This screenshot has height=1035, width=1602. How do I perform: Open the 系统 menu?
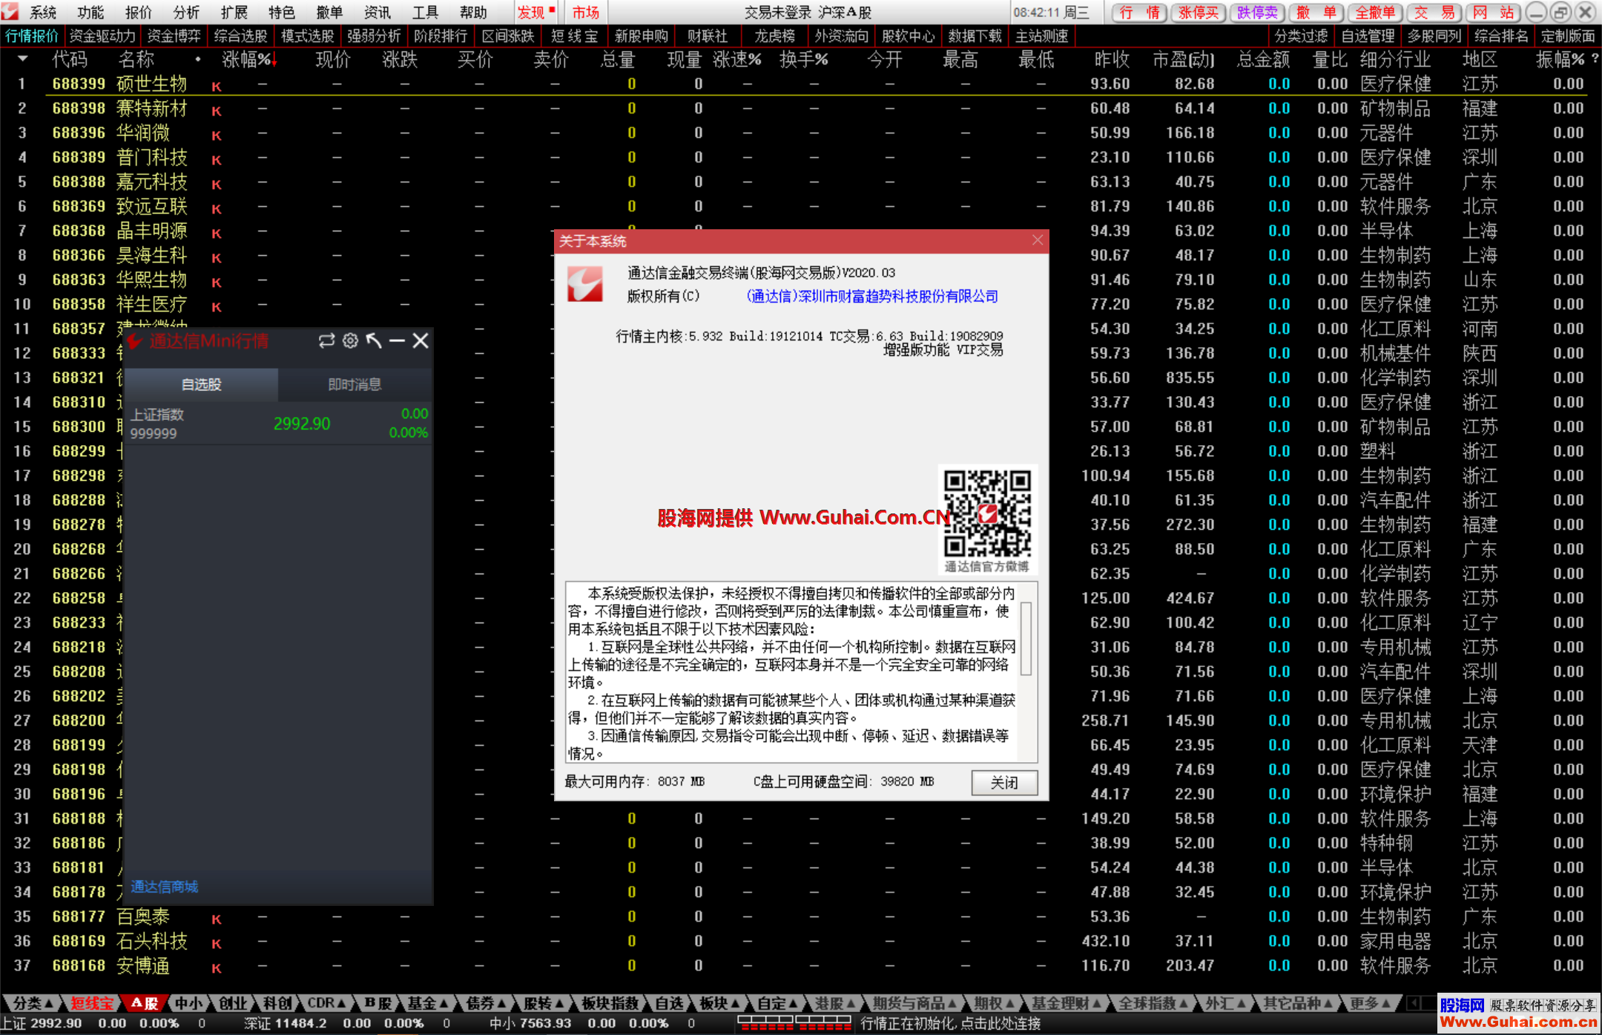[43, 13]
